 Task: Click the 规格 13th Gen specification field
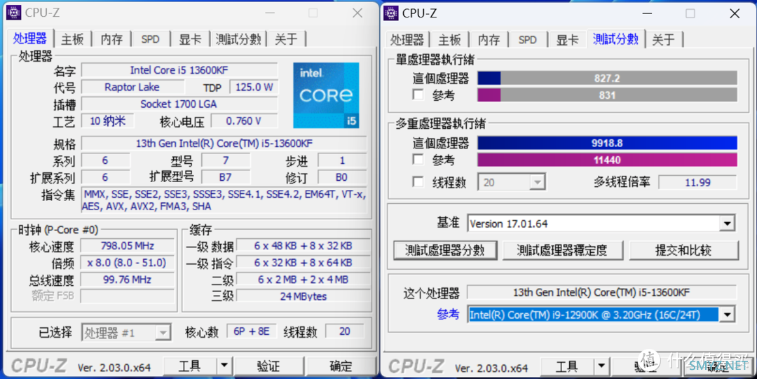tap(224, 144)
